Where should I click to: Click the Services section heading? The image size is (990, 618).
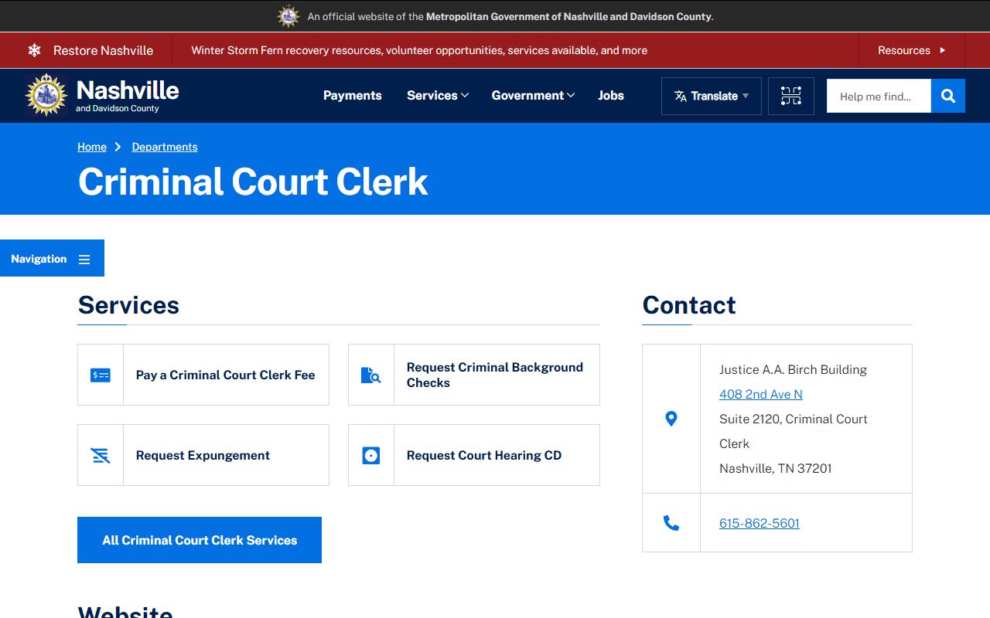coord(128,305)
